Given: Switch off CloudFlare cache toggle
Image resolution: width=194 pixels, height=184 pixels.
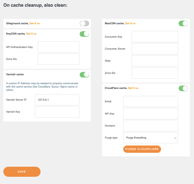Looking at the screenshot, I should pyautogui.click(x=183, y=88).
